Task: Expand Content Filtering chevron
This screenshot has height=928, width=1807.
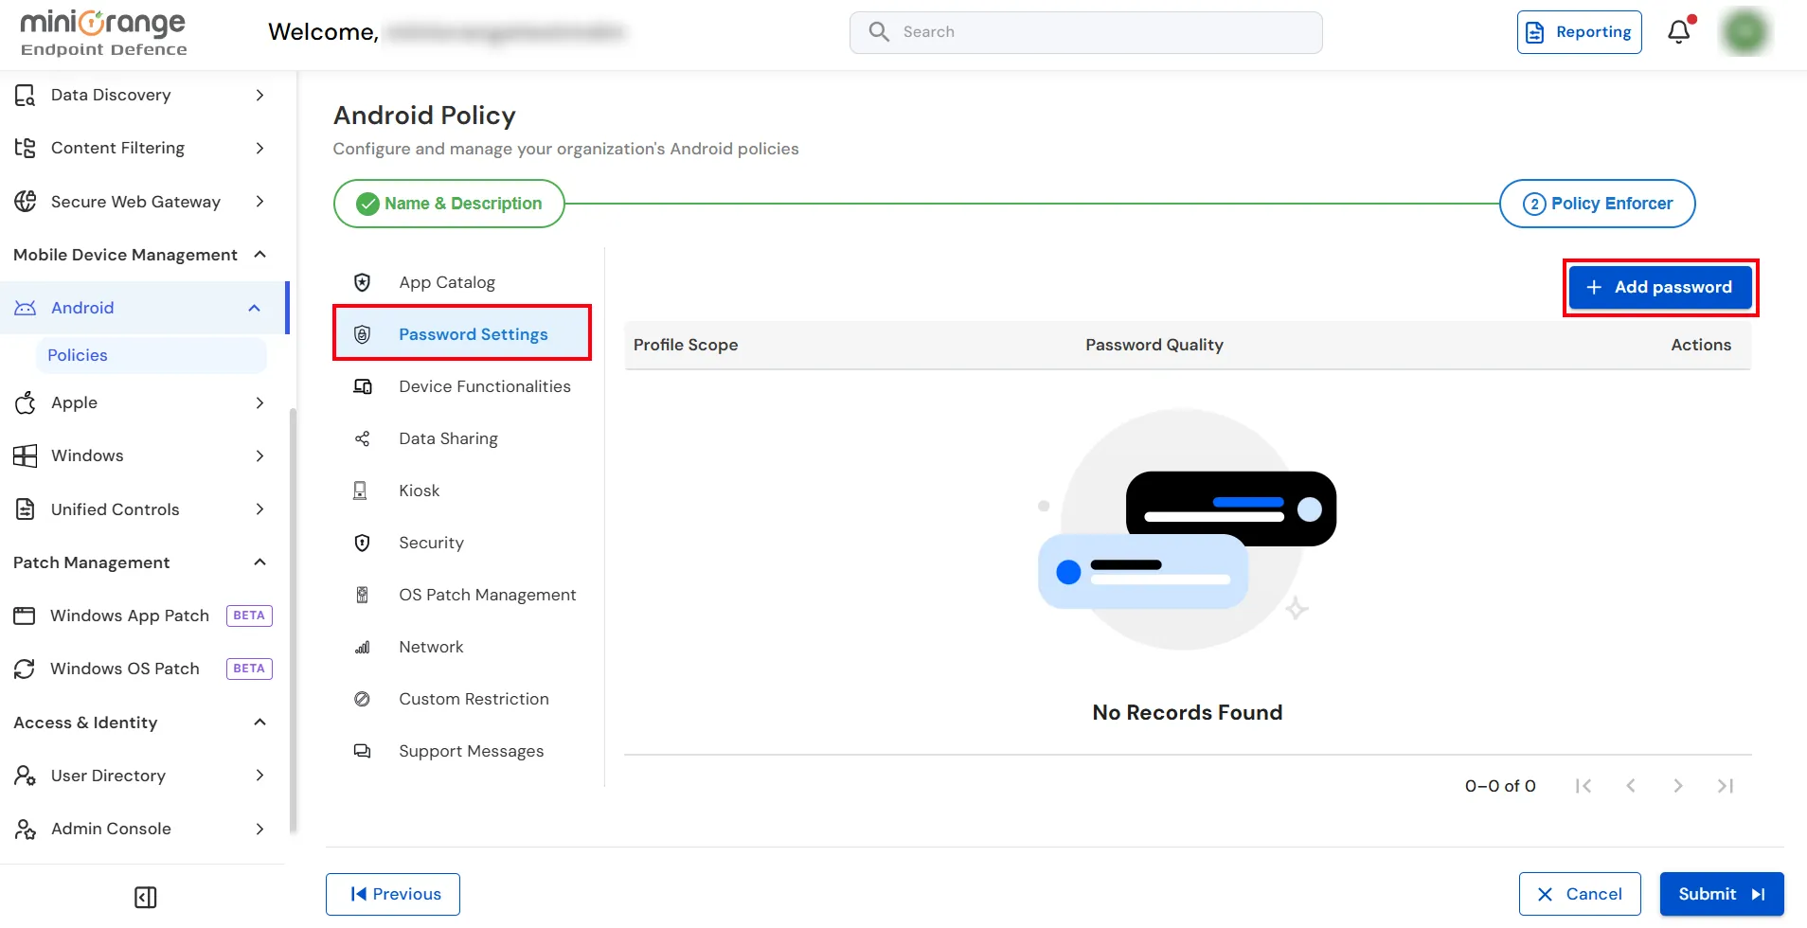Action: tap(260, 148)
